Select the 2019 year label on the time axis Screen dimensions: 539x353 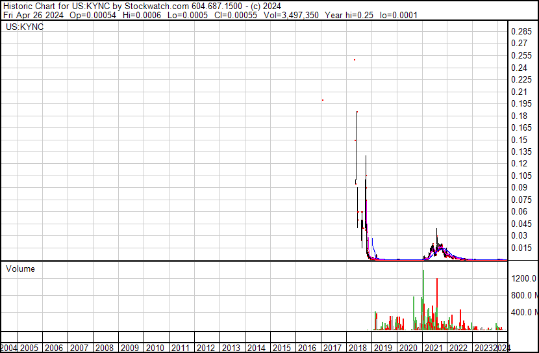click(x=383, y=348)
